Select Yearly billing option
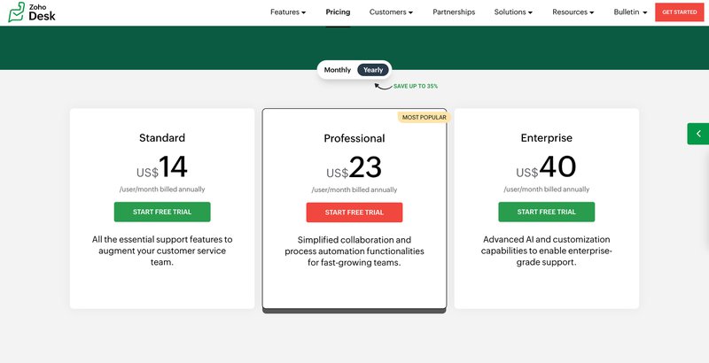709x363 pixels. point(373,70)
